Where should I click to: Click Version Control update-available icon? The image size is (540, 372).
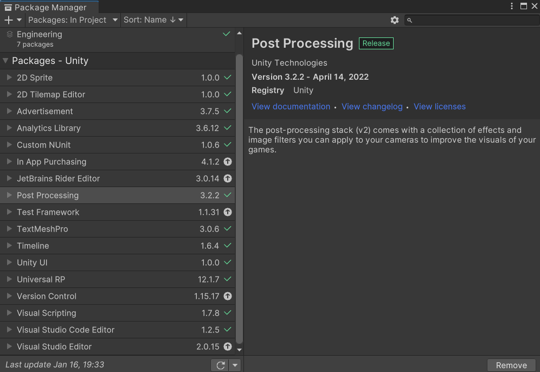point(228,296)
